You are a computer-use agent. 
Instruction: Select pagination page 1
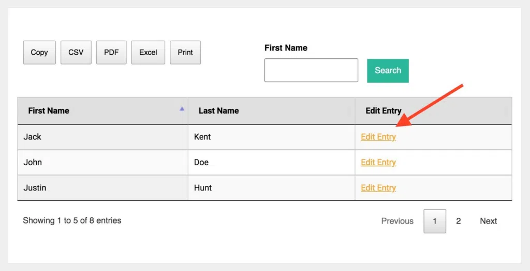coord(435,221)
